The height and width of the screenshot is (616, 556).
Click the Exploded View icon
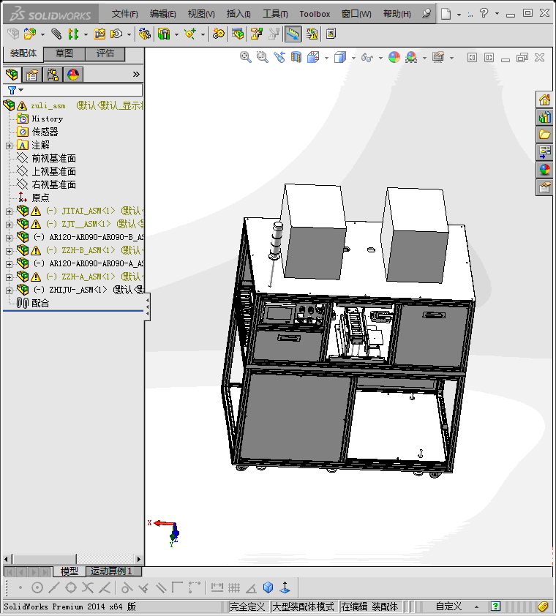click(x=257, y=34)
